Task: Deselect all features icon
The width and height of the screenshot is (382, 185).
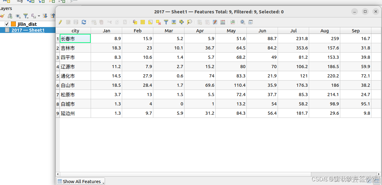Action: [x=158, y=22]
